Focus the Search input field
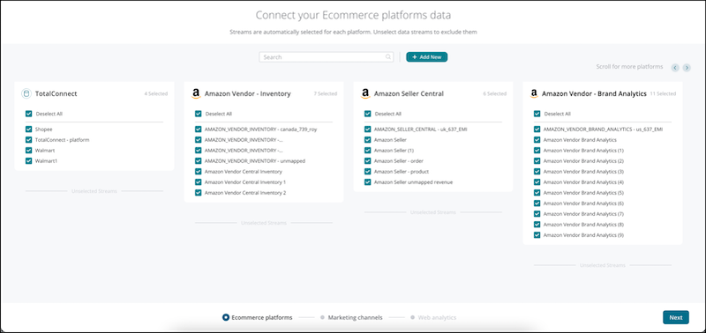Screen dimensions: 706x333 [x=326, y=57]
